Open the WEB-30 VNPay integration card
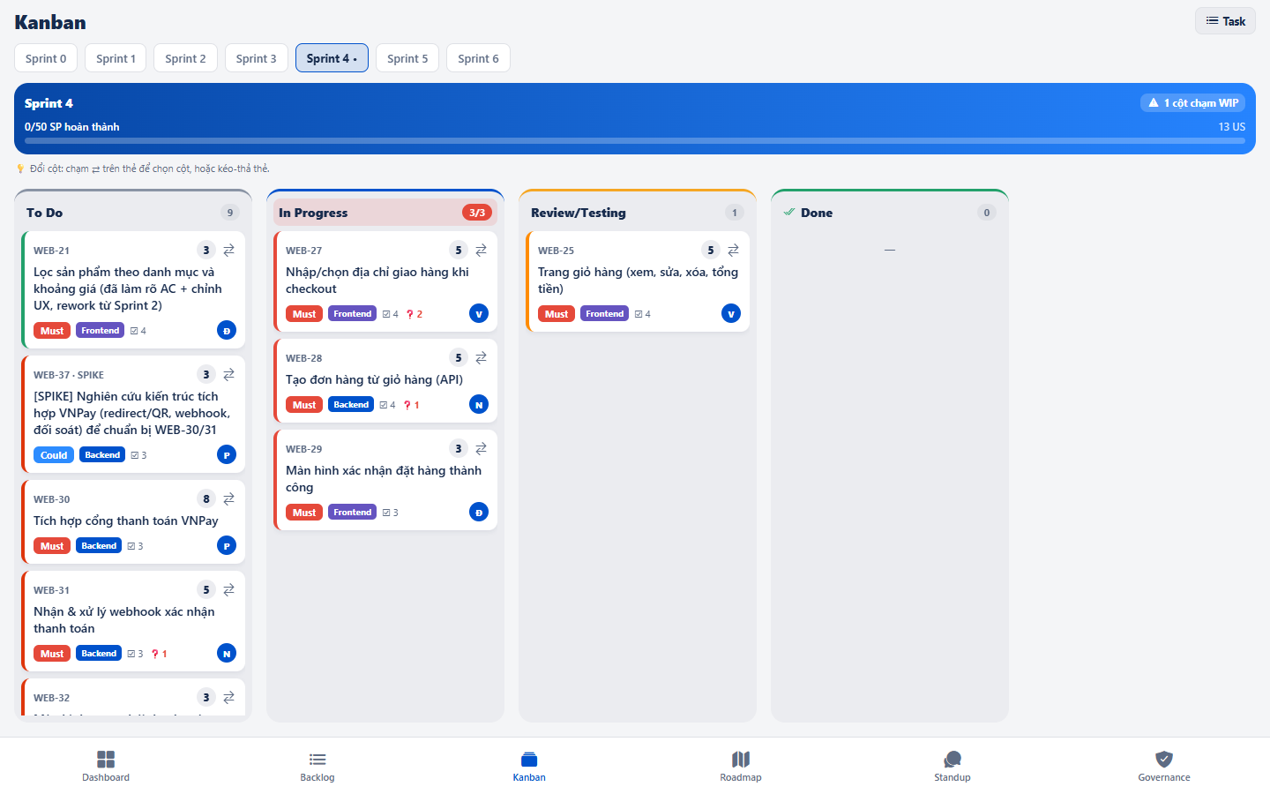 [x=133, y=522]
